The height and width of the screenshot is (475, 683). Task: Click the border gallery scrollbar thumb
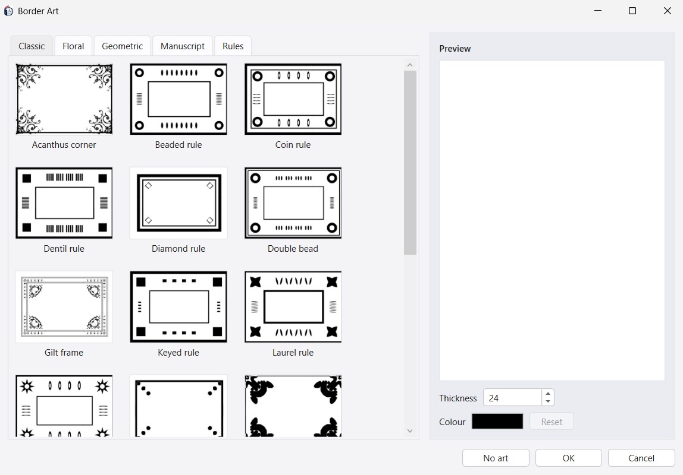(x=410, y=163)
